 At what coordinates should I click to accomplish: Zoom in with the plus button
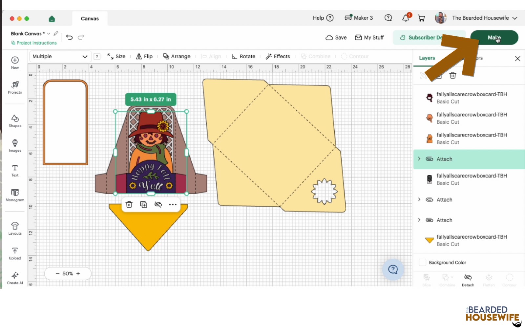click(x=78, y=274)
